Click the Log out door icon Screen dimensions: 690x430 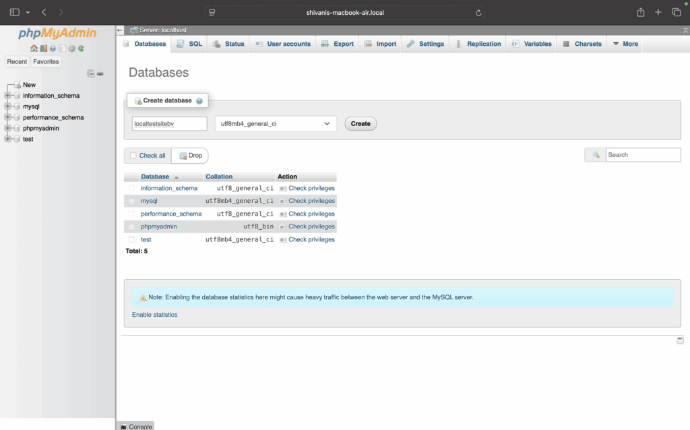tap(43, 49)
